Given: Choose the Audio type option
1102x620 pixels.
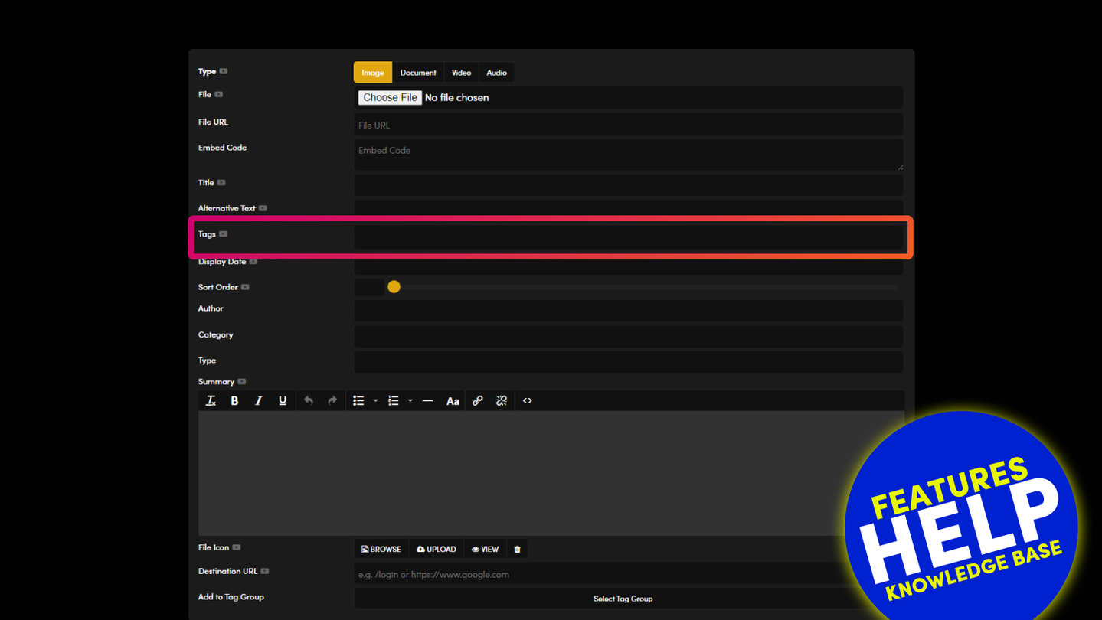Looking at the screenshot, I should 496,73.
